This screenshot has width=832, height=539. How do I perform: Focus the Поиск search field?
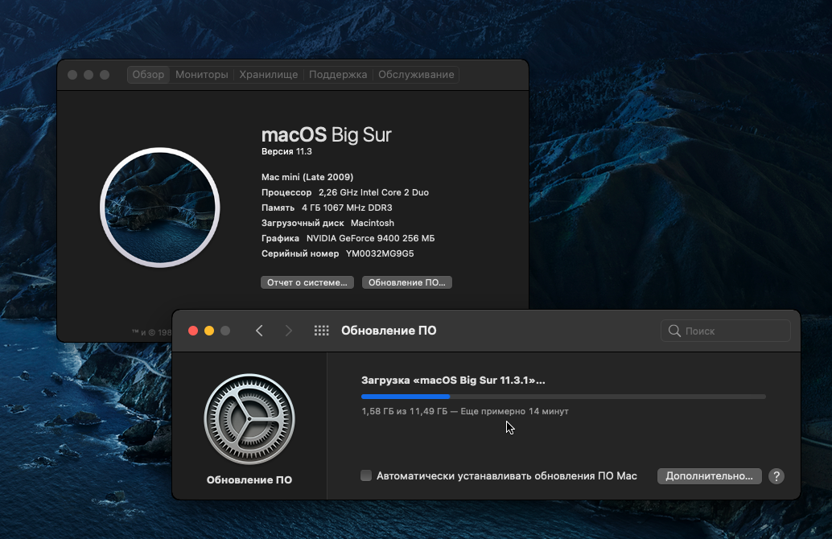[x=726, y=331]
